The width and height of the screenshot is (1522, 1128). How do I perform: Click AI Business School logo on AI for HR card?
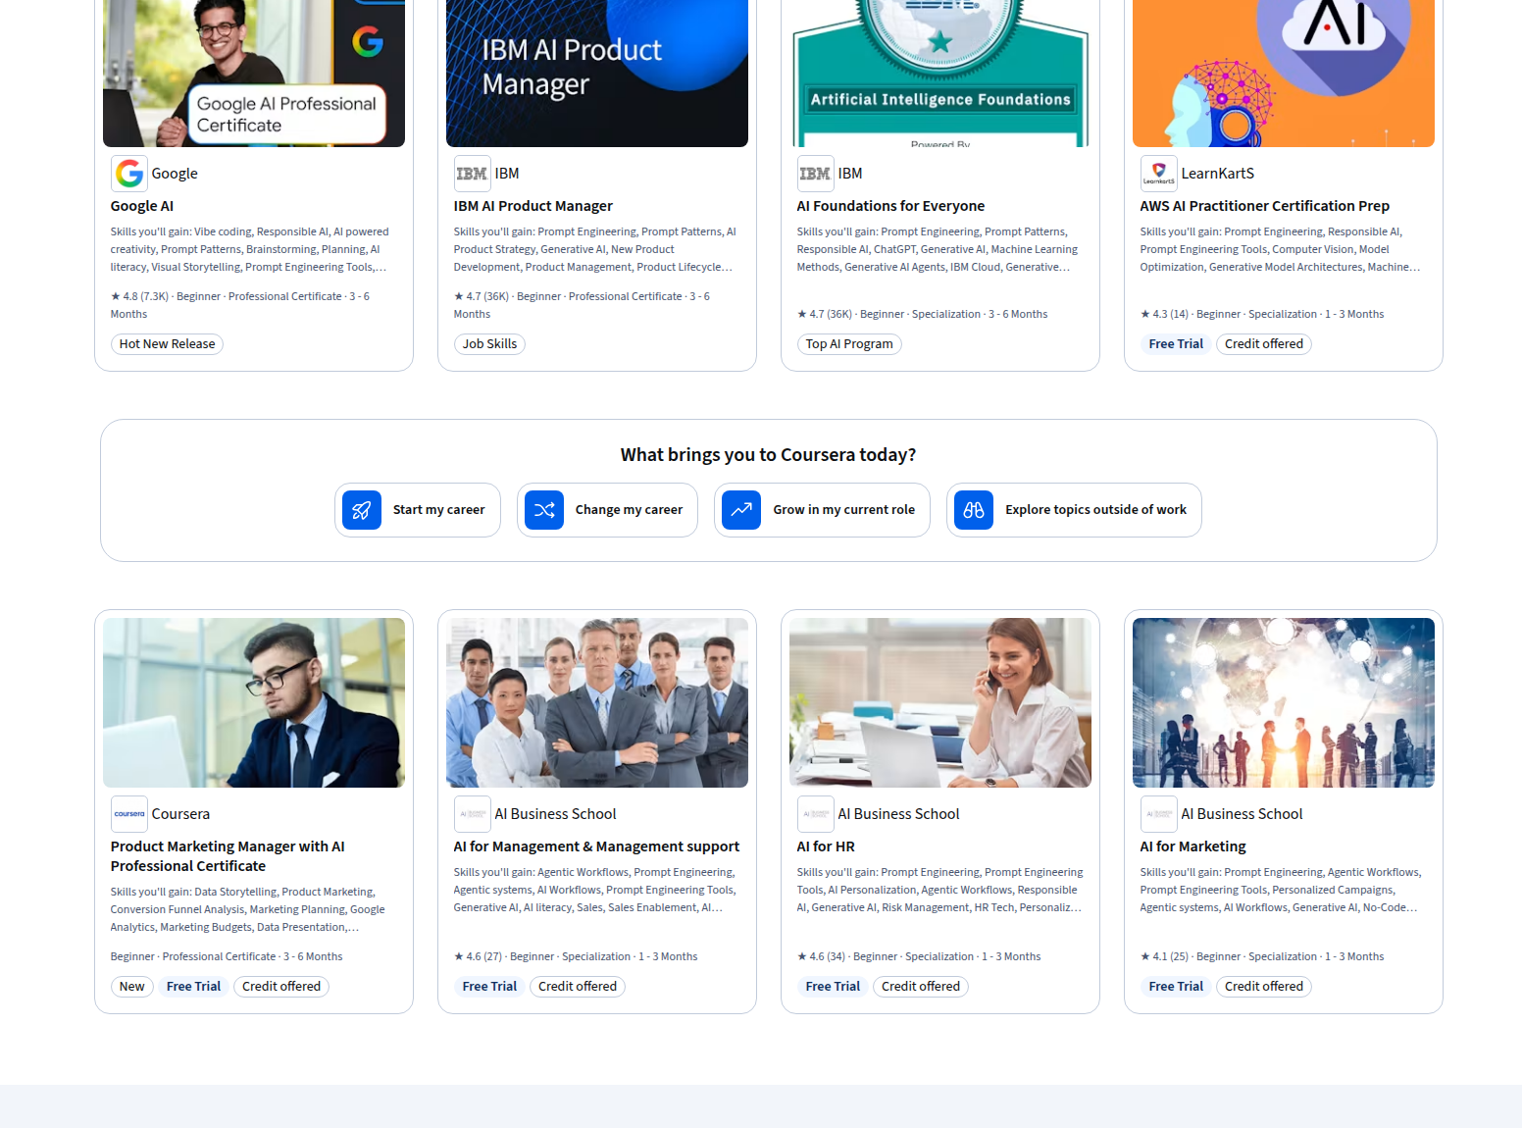click(816, 814)
